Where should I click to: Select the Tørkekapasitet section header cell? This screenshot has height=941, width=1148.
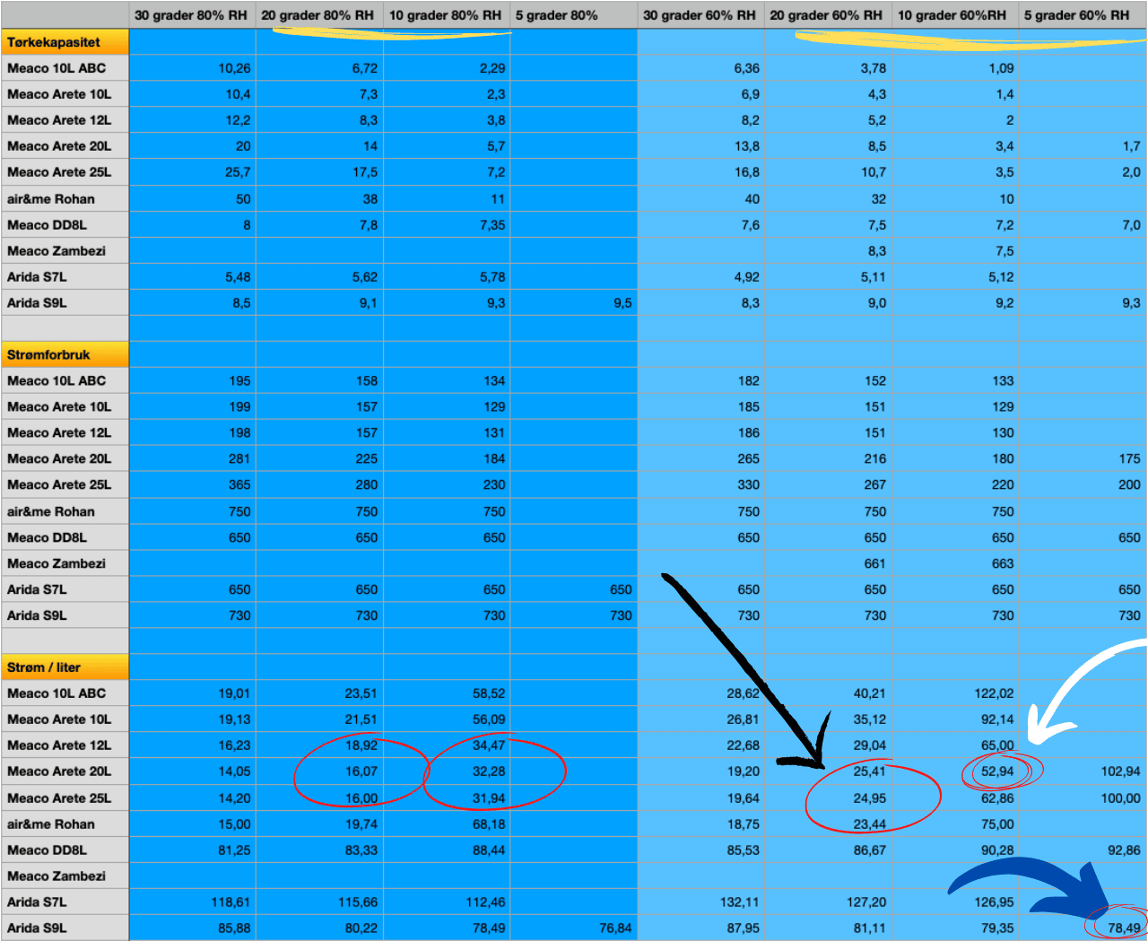[65, 42]
